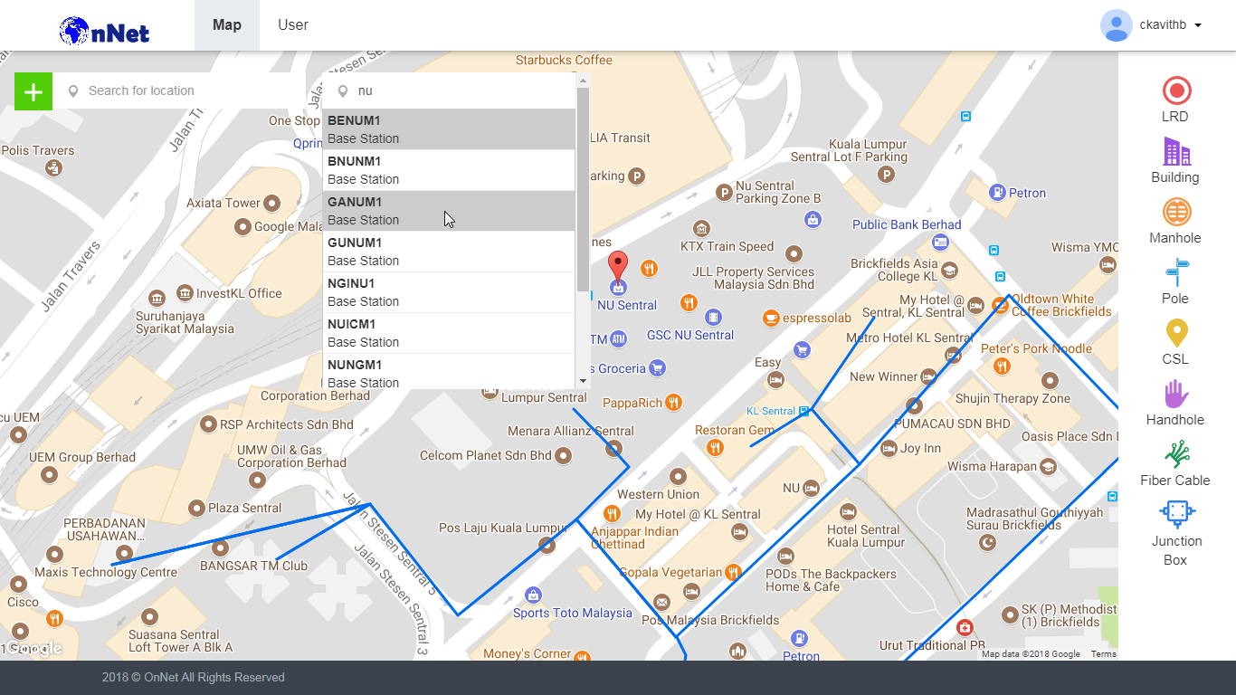Click the Brickfields Asia College marker
Screen dimensions: 1236x695
tap(949, 271)
